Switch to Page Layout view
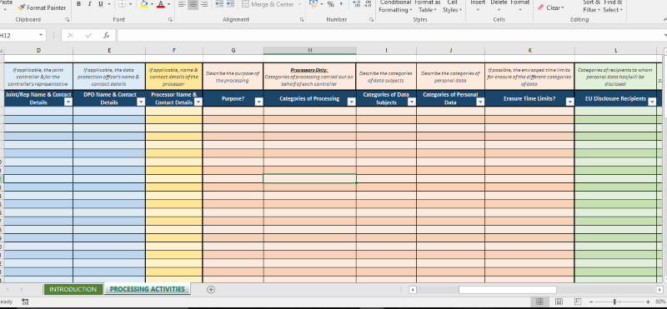667x309 pixels. tap(559, 302)
